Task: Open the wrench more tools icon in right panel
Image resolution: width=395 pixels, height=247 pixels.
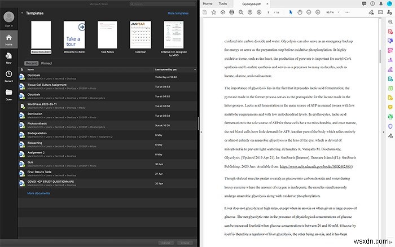Action: (x=390, y=136)
